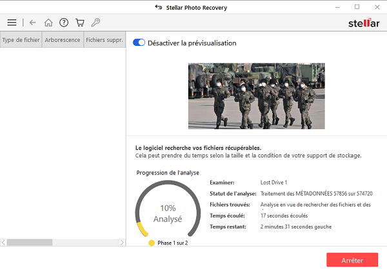387x273 pixels.
Task: Click the 'Examiner:' label
Action: point(222,183)
